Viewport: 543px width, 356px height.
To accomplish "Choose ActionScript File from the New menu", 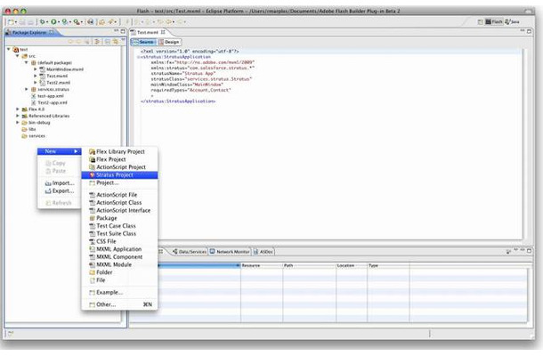I will coord(119,195).
